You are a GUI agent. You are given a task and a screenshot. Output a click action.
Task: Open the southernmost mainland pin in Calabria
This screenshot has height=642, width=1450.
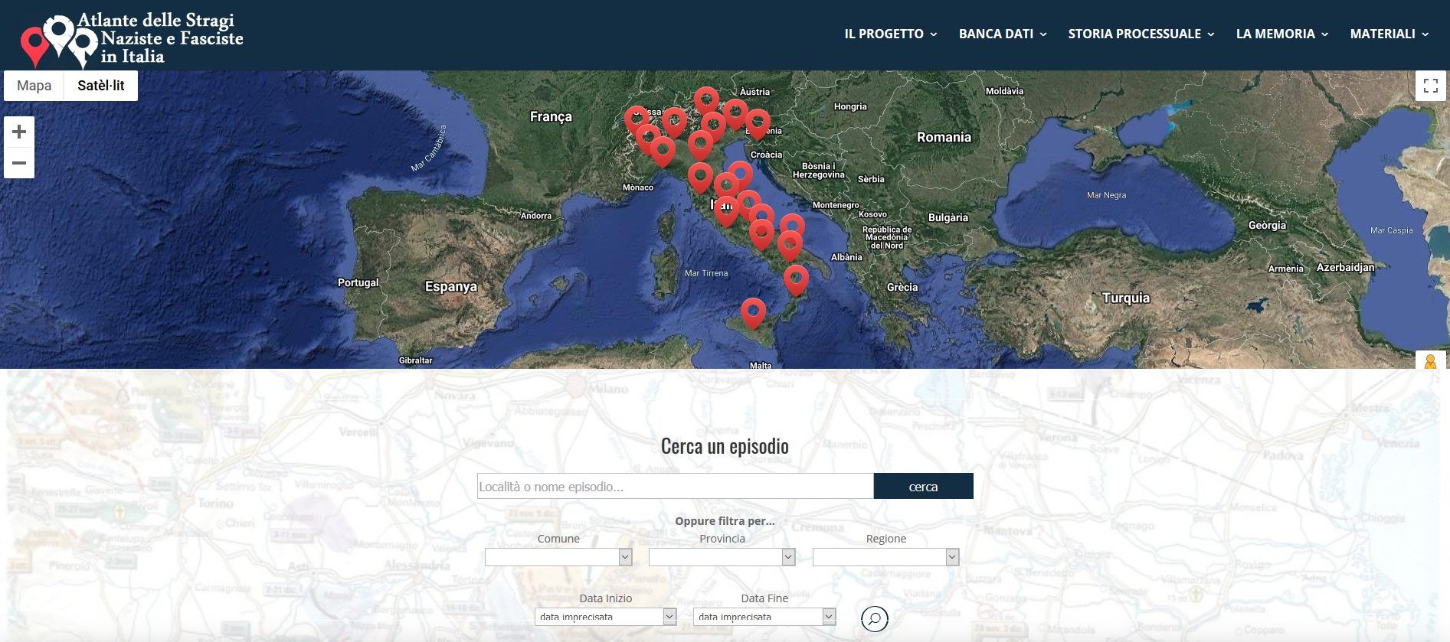point(796,281)
